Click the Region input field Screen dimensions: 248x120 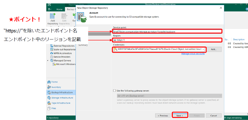(x=167, y=40)
